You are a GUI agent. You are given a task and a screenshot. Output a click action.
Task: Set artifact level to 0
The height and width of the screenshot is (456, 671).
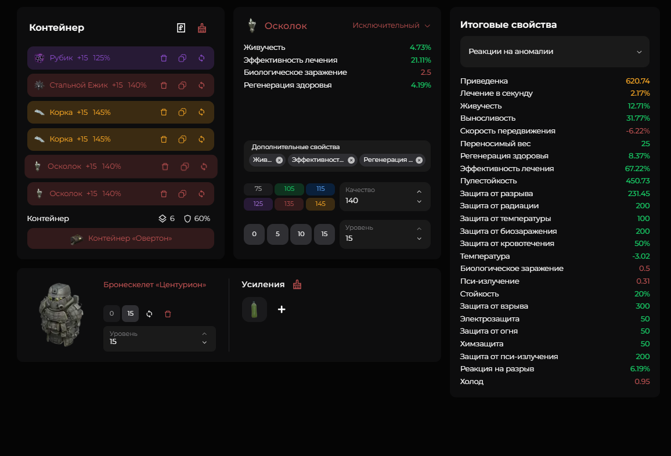click(x=254, y=234)
